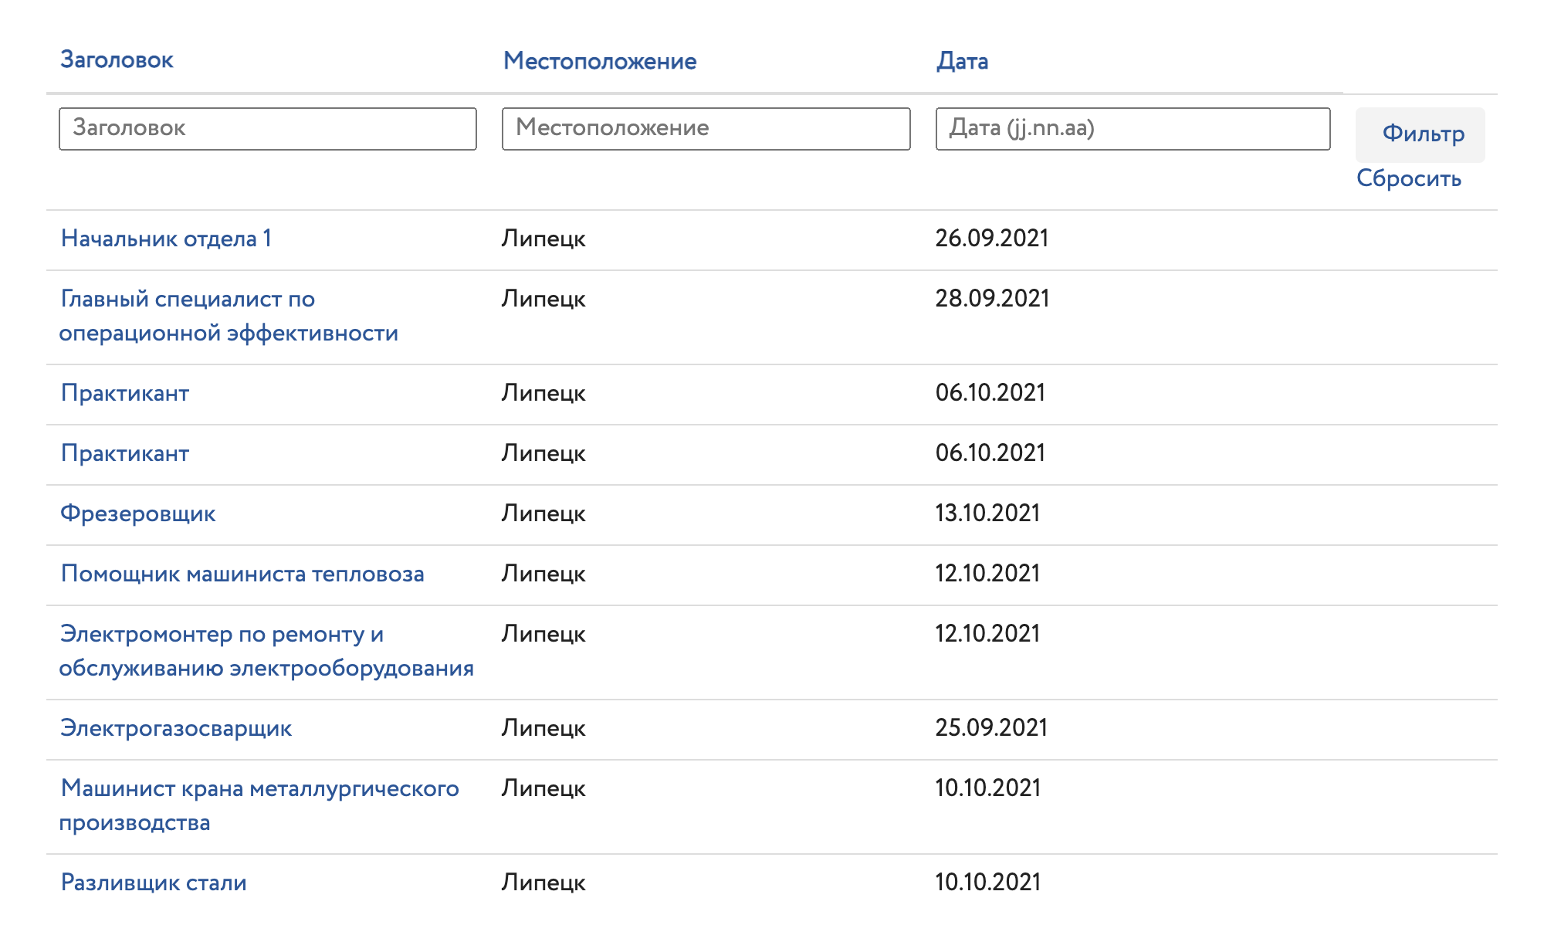The image size is (1544, 942).
Task: Open Помощник машиниста тепловоза posting
Action: point(242,574)
